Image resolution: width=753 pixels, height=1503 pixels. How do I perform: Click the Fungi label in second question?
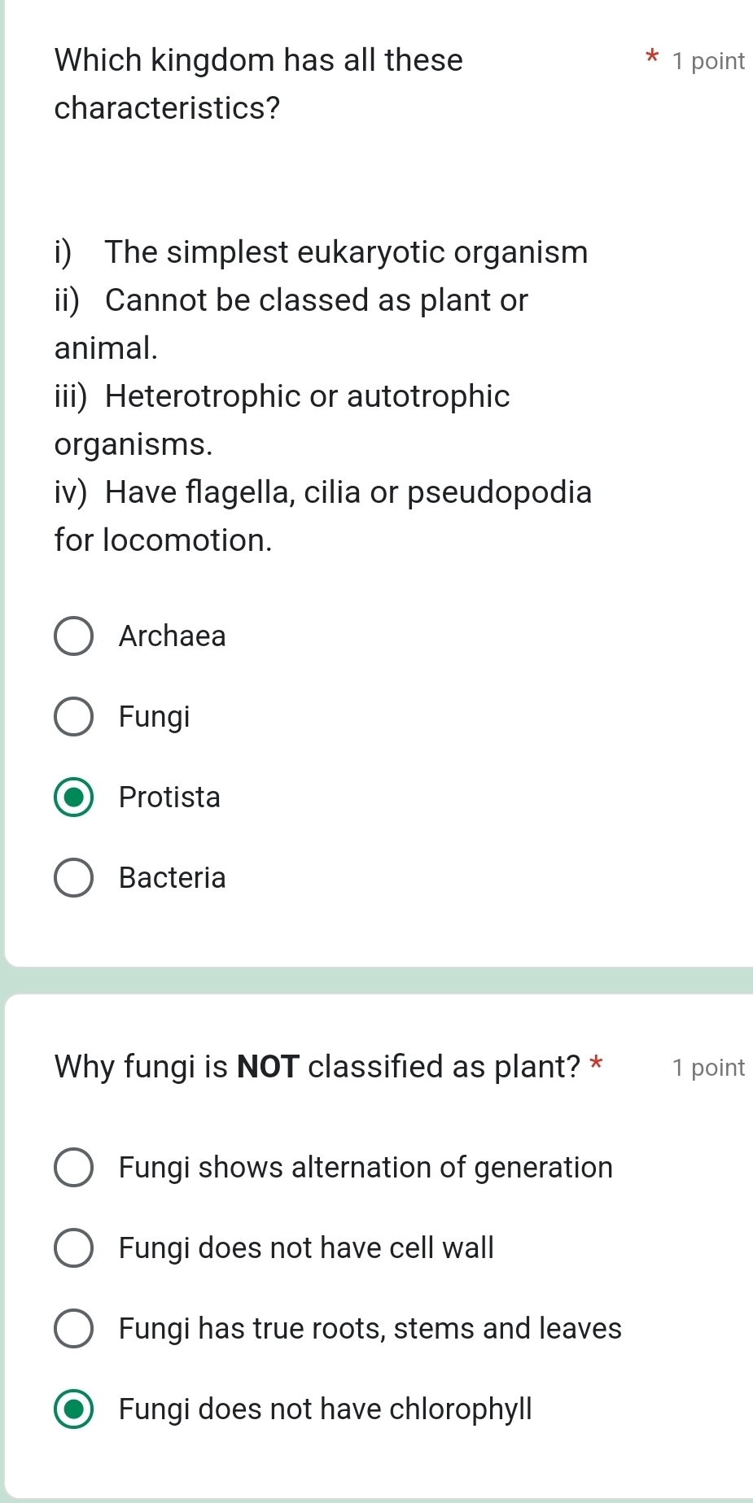pyautogui.click(x=154, y=716)
